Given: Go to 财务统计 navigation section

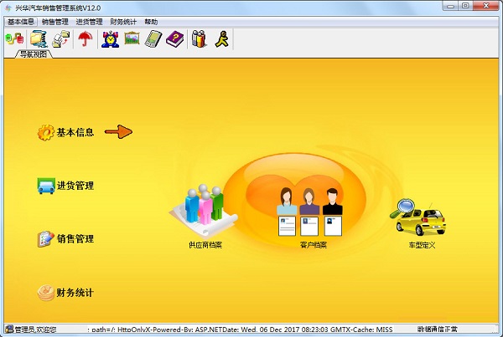Looking at the screenshot, I should click(75, 293).
